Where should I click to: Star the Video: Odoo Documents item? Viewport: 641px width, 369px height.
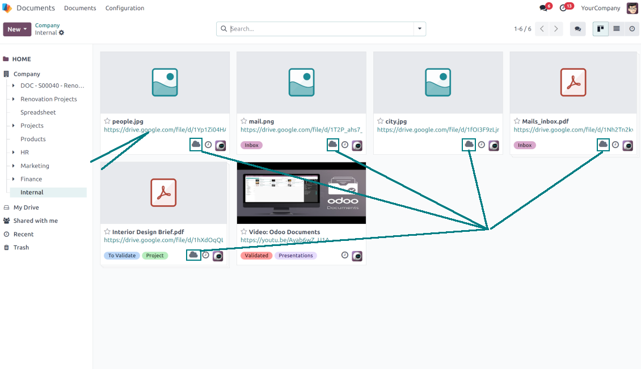[244, 231]
